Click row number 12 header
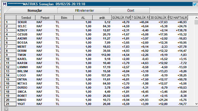198x111 pixels. (10, 67)
